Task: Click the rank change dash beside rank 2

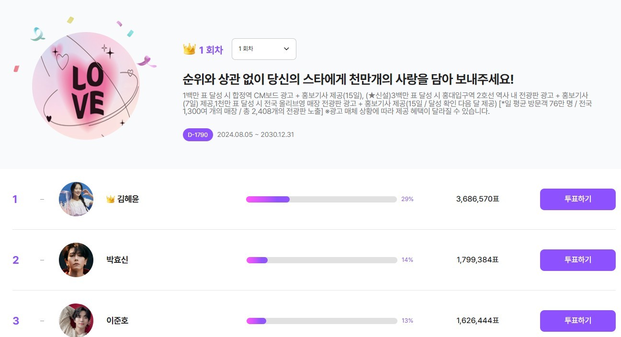Action: (x=41, y=260)
